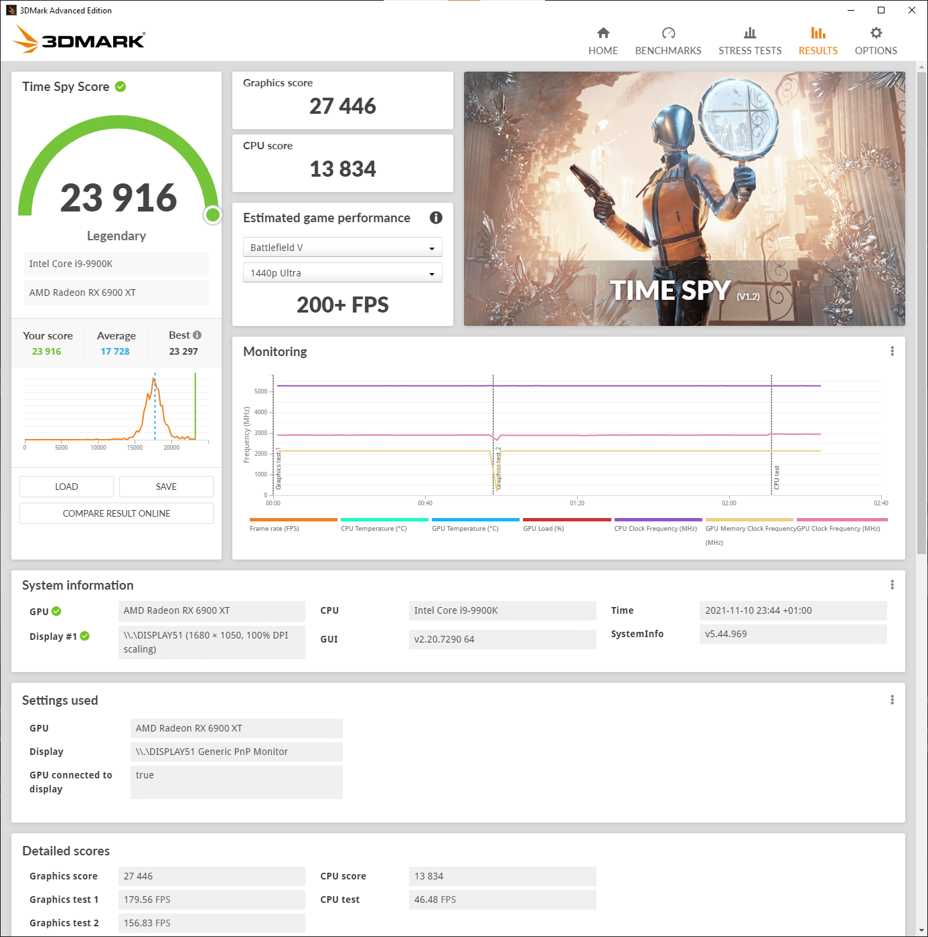Click the scrollbar up arrow
928x937 pixels.
point(921,67)
